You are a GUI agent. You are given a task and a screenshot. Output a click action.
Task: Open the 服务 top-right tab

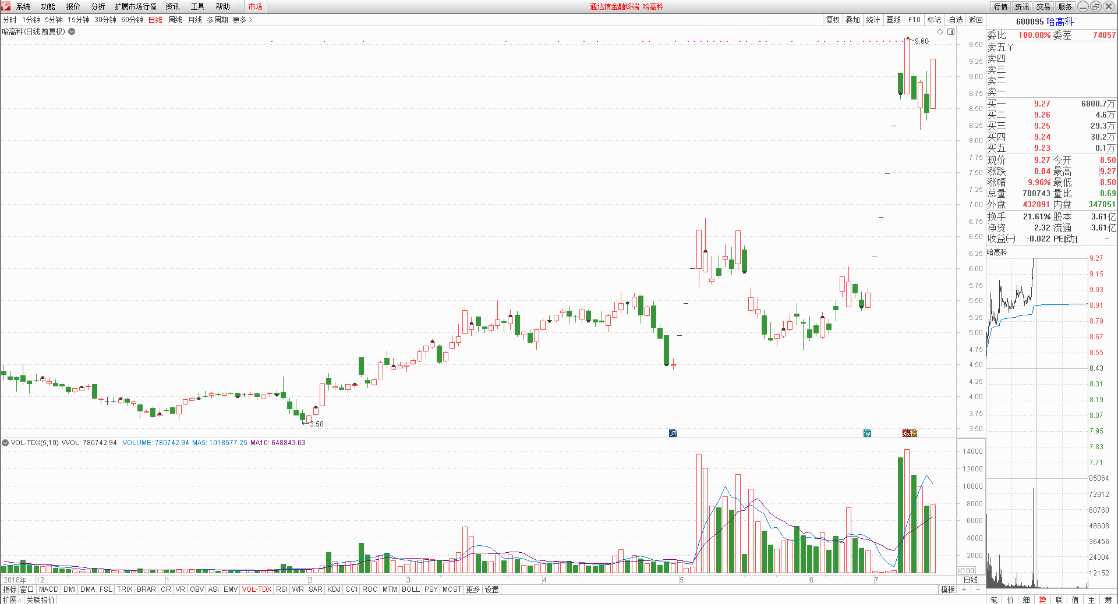pos(1065,6)
